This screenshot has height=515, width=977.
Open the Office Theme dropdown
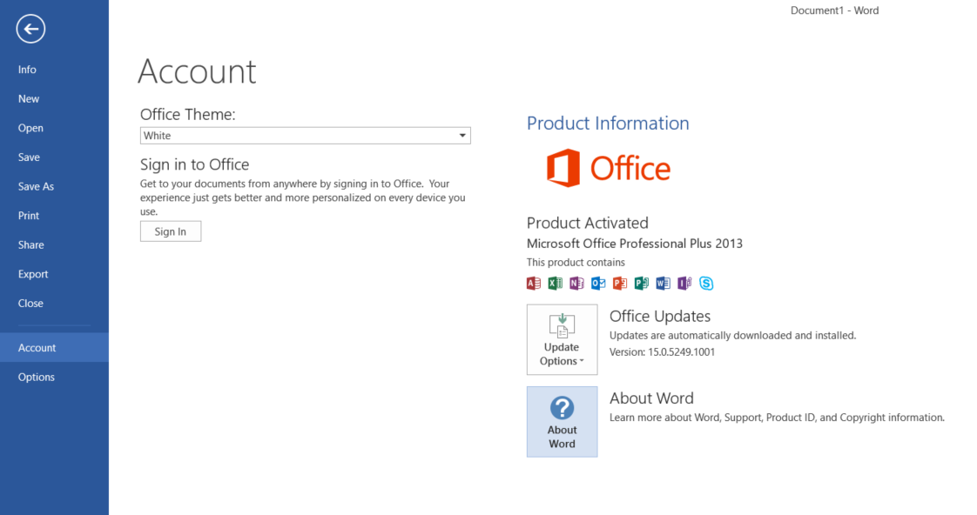[306, 136]
